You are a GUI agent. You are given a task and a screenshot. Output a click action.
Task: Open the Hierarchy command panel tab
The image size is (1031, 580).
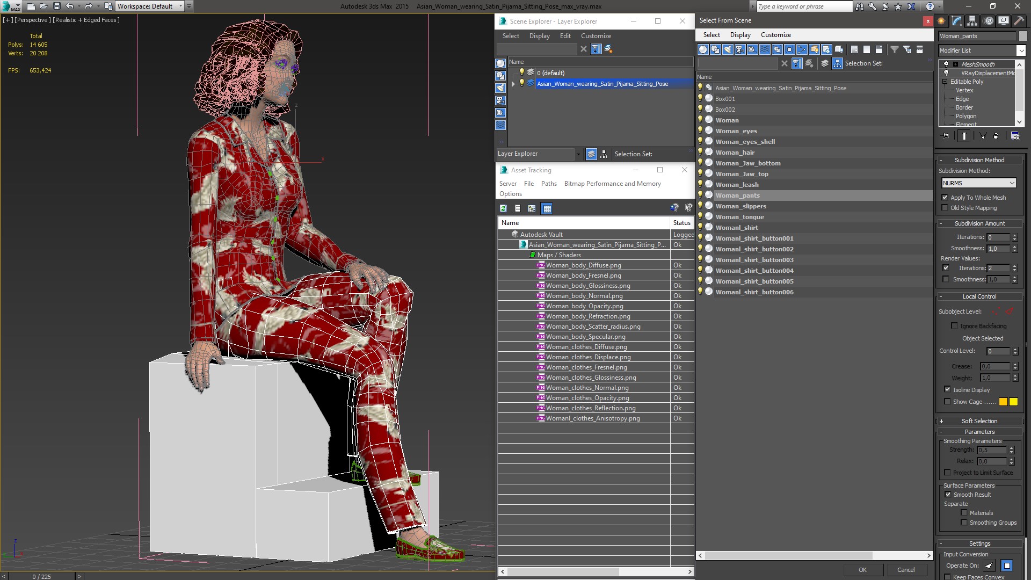972,21
